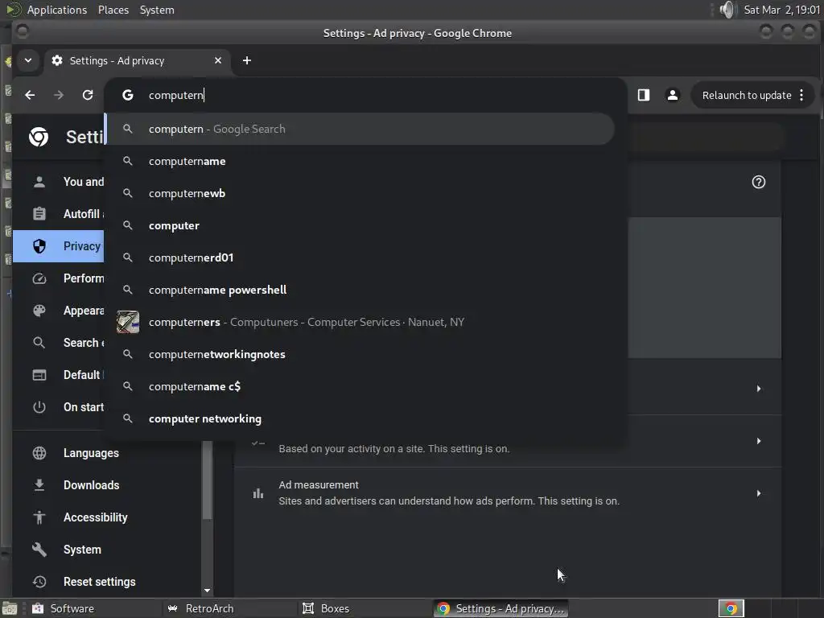
Task: Open the System settings section
Action: [107, 550]
